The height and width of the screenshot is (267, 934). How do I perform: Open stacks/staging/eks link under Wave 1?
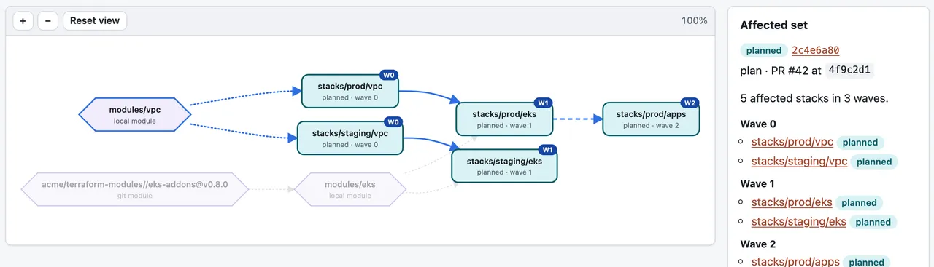coord(799,221)
